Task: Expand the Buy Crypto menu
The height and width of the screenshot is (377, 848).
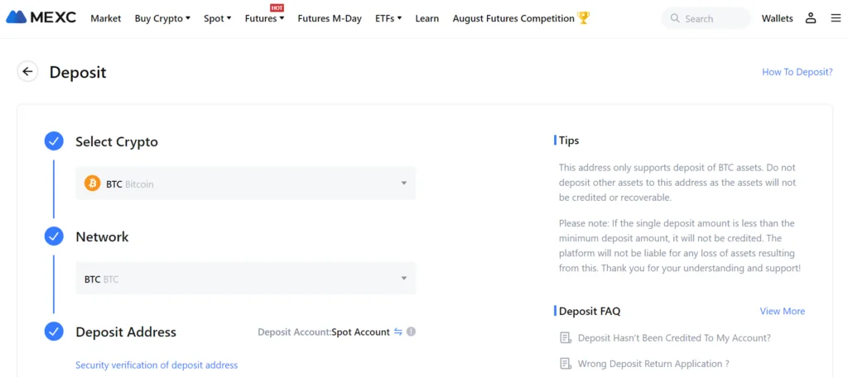Action: (162, 18)
